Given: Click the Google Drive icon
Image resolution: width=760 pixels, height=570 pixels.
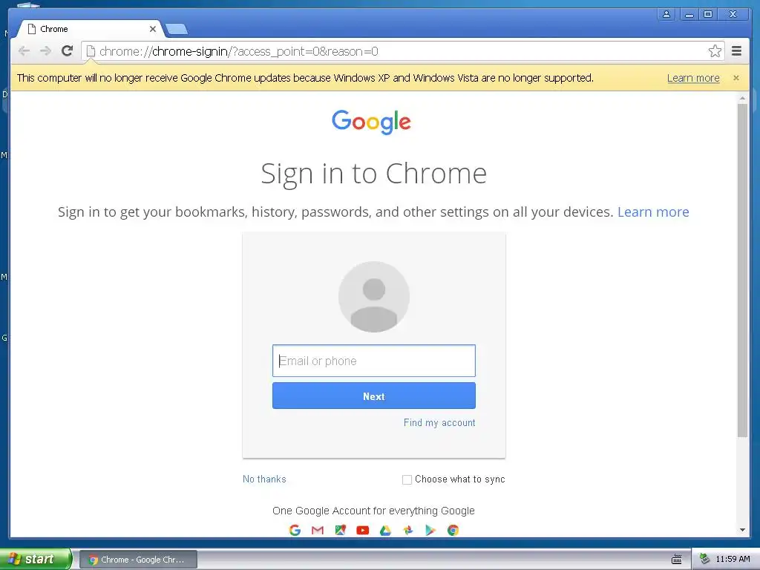Looking at the screenshot, I should 385,530.
